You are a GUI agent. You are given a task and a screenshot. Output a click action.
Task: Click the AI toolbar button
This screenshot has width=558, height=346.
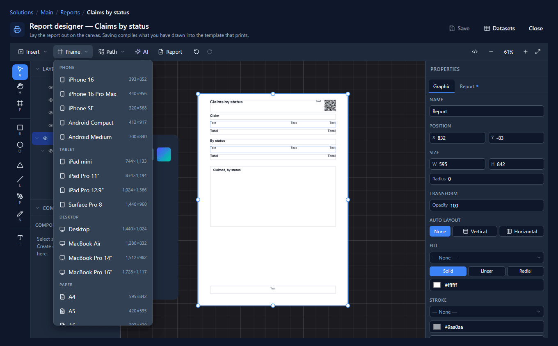coord(142,52)
